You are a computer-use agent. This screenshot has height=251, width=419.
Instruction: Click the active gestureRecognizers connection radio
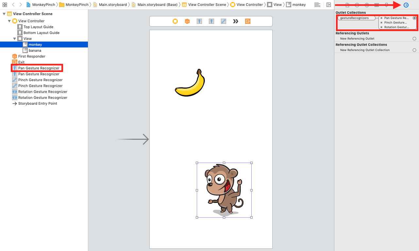coord(414,18)
